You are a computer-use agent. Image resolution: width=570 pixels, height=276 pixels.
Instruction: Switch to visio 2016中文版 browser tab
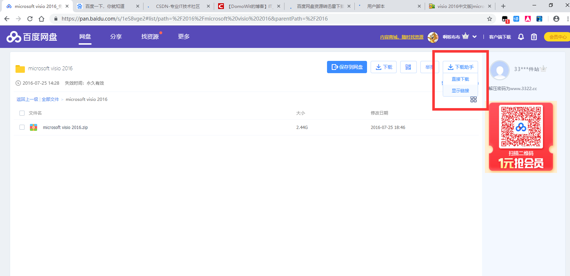(460, 6)
